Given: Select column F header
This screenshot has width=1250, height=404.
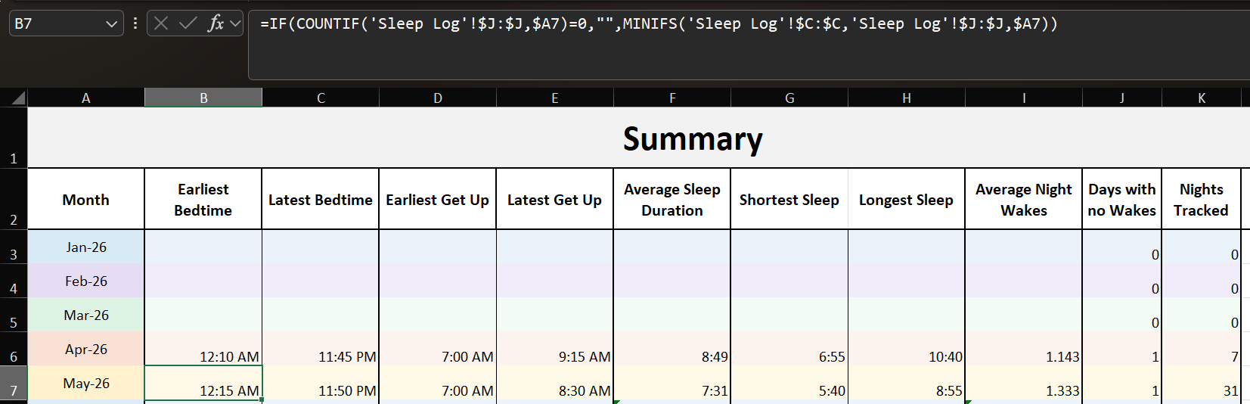Looking at the screenshot, I should (672, 98).
